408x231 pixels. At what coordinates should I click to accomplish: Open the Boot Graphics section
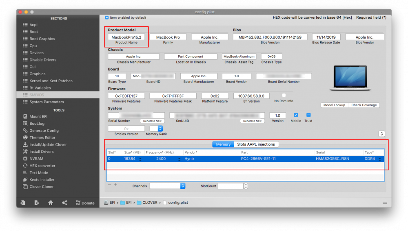coord(42,39)
